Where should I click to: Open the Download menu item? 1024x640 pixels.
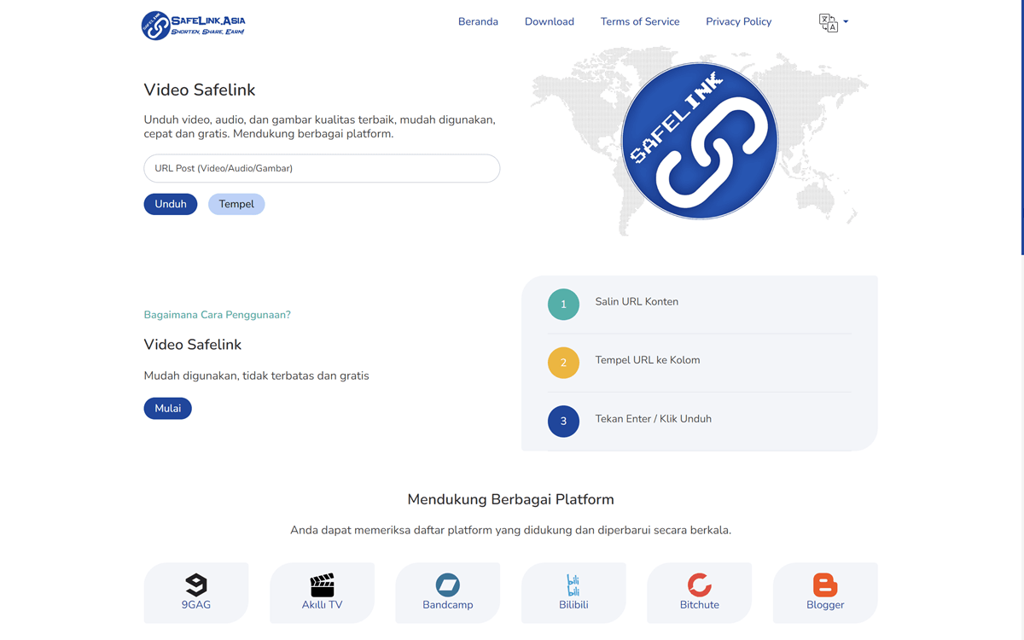click(550, 21)
